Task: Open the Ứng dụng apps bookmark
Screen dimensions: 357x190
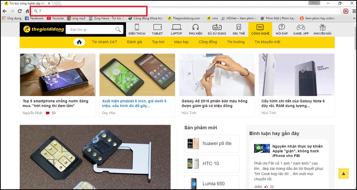Action: [x=12, y=18]
